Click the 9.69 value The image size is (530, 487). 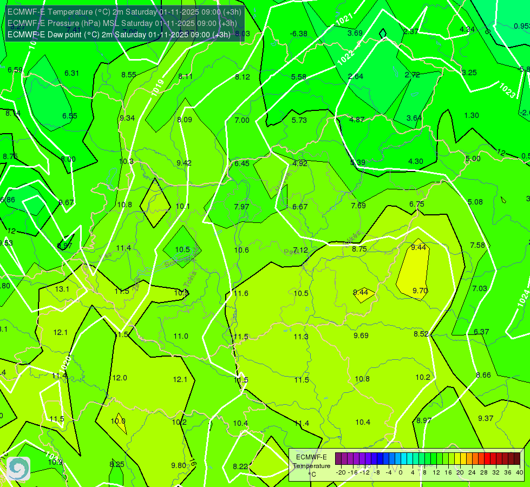pos(361,335)
